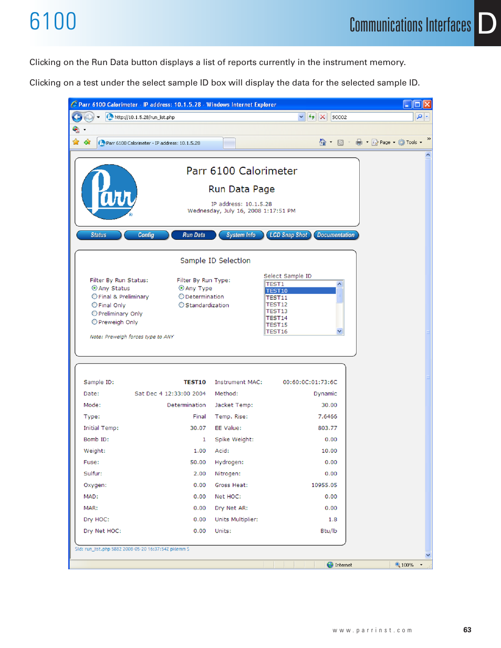Click the Home icon in command bar
Image resolution: width=501 pixels, height=648 pixels.
coord(322,142)
